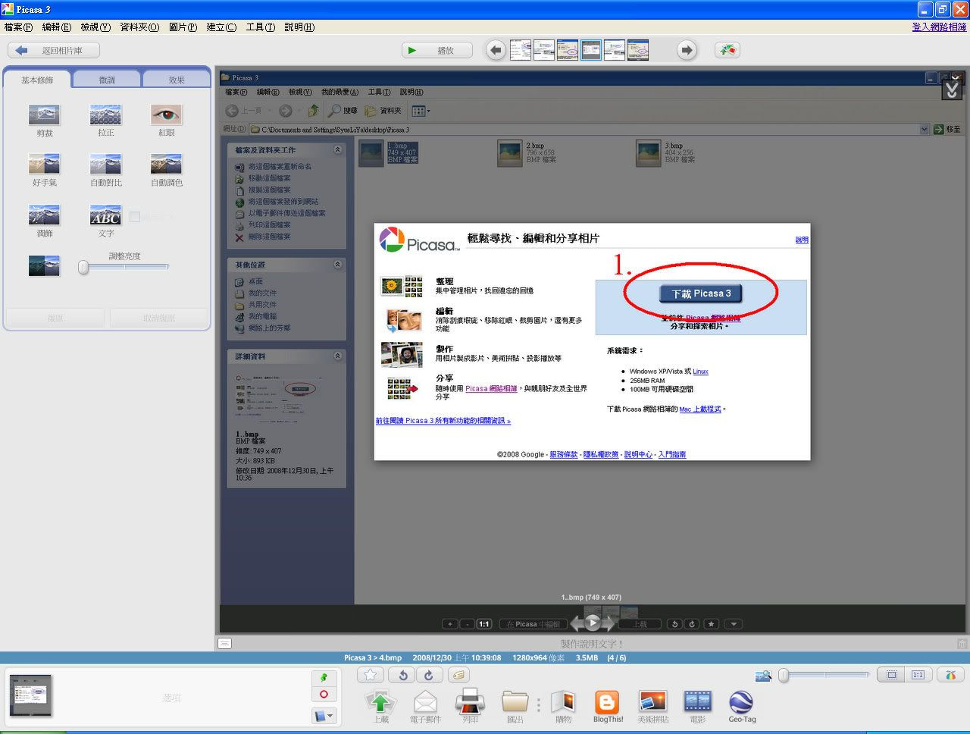
Task: Click 登入網路相簿 sign-in link
Action: click(x=939, y=27)
